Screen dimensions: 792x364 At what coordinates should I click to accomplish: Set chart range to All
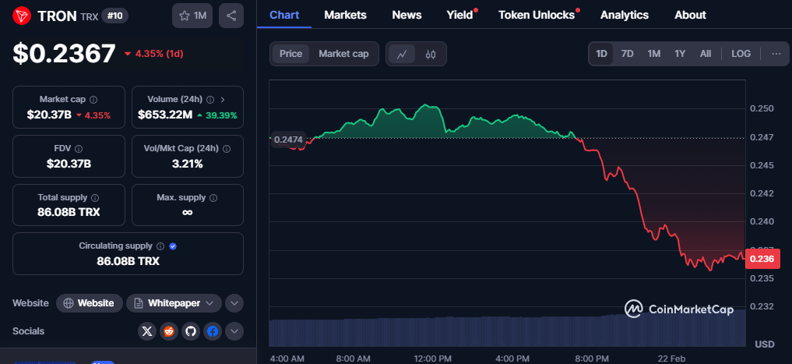tap(706, 54)
